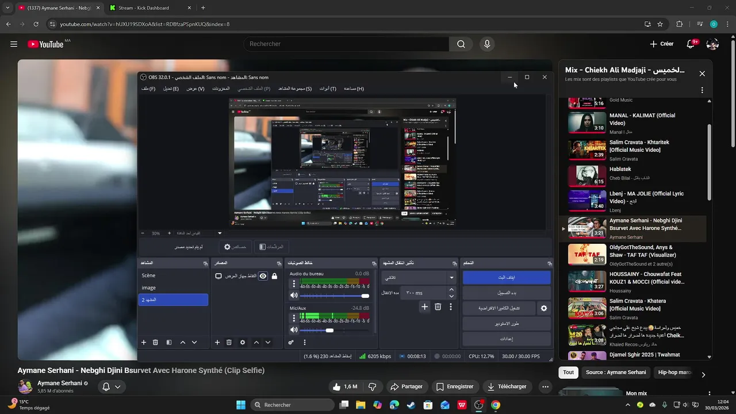This screenshot has height=414, width=736.
Task: Open OBS عرض (V) View menu
Action: click(x=195, y=89)
